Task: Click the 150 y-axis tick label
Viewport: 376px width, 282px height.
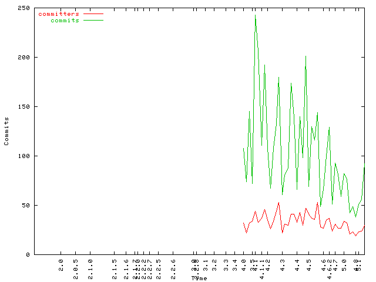Action: pos(24,107)
